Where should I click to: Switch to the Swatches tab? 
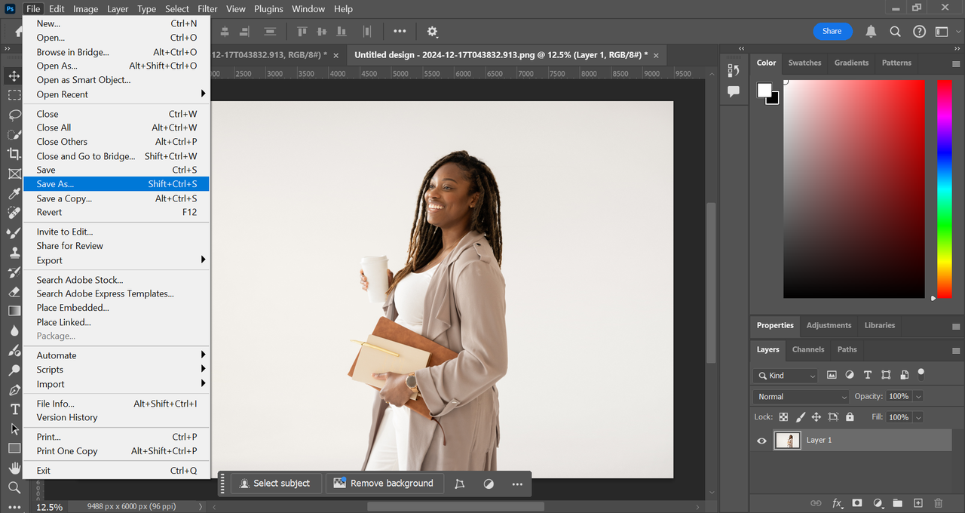(804, 63)
